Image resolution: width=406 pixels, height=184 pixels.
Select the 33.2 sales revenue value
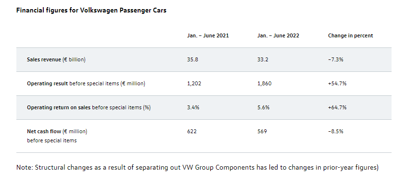pyautogui.click(x=263, y=59)
